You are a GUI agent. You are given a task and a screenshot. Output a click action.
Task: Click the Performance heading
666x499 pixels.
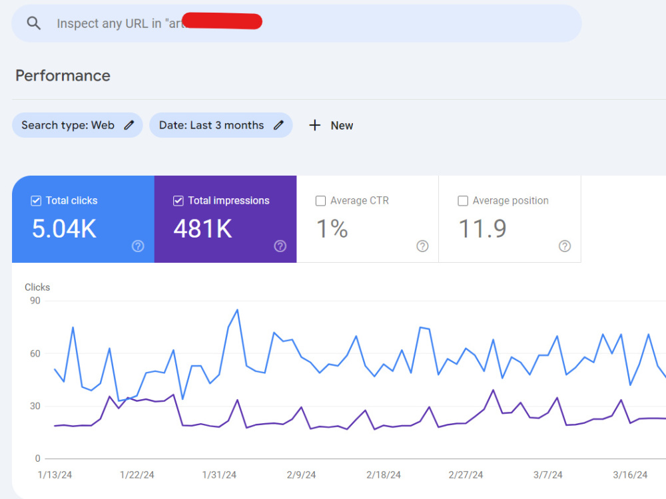[x=63, y=76]
